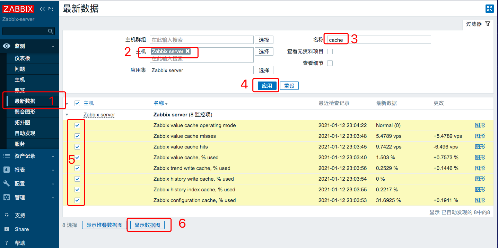The height and width of the screenshot is (248, 498).
Task: Click 选择 next to 主机 field
Action: (x=264, y=51)
